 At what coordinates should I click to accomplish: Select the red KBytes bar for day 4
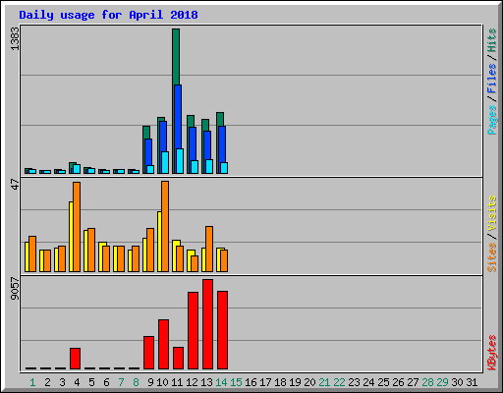point(75,359)
